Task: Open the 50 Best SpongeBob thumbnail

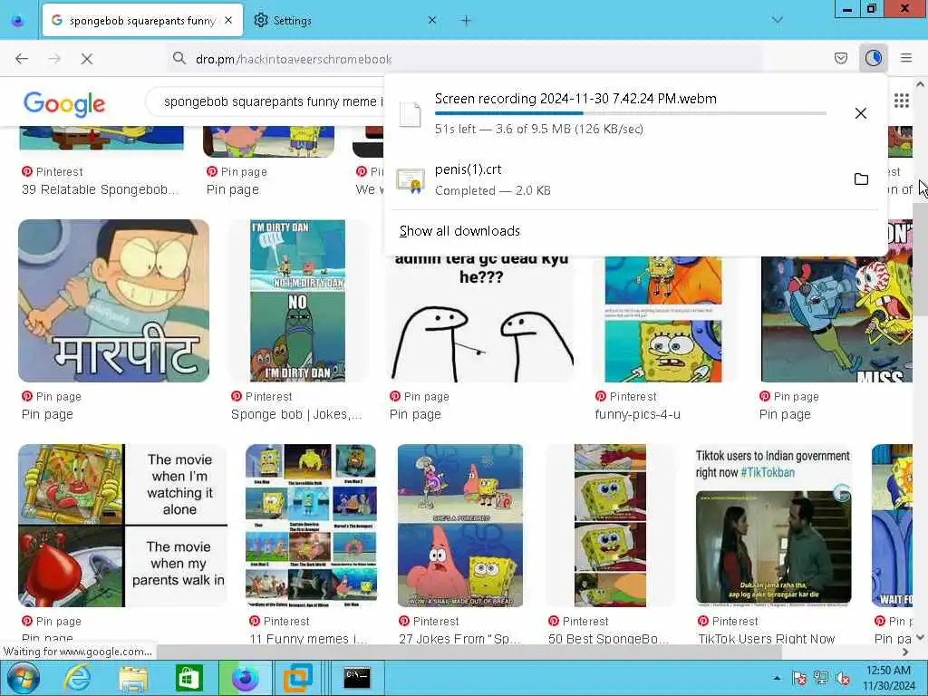Action: [610, 526]
